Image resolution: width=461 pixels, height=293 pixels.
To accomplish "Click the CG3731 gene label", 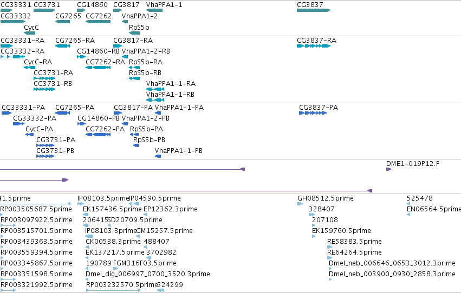I will (x=47, y=5).
